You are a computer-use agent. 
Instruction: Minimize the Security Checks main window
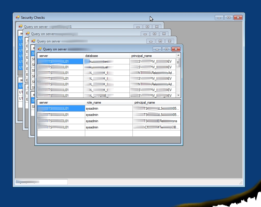tap(219, 18)
